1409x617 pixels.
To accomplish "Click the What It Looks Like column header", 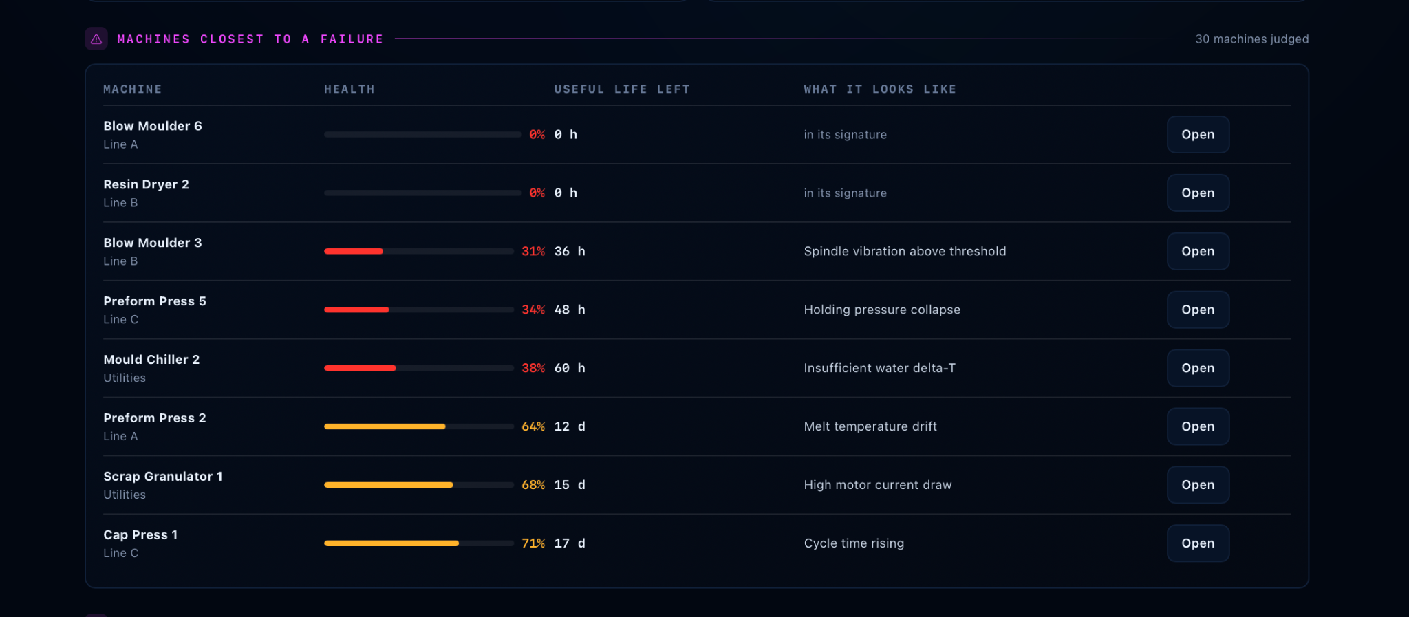I will coord(880,89).
